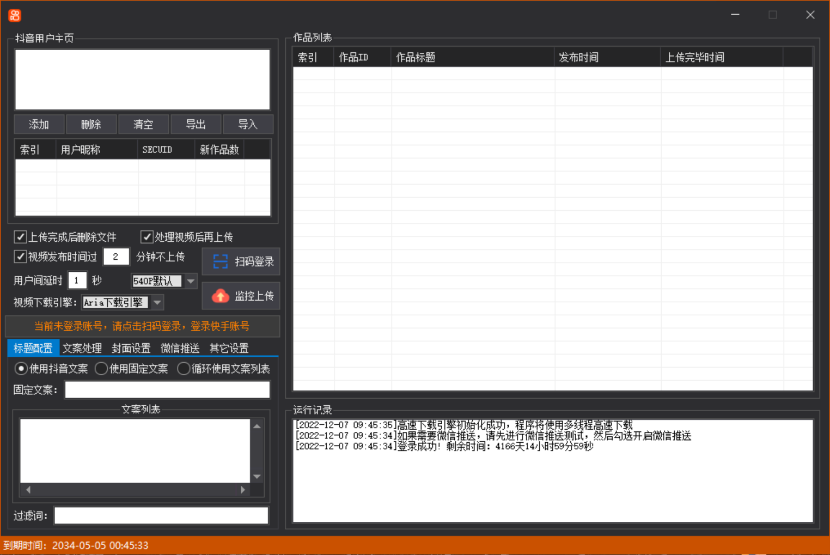
Task: Open the 封面设置 tab
Action: click(131, 348)
